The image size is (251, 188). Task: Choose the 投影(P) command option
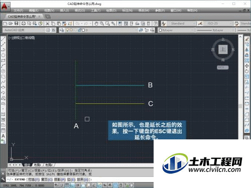click(x=60, y=179)
